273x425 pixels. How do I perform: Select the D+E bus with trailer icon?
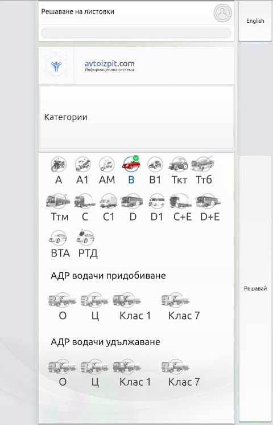click(x=208, y=201)
